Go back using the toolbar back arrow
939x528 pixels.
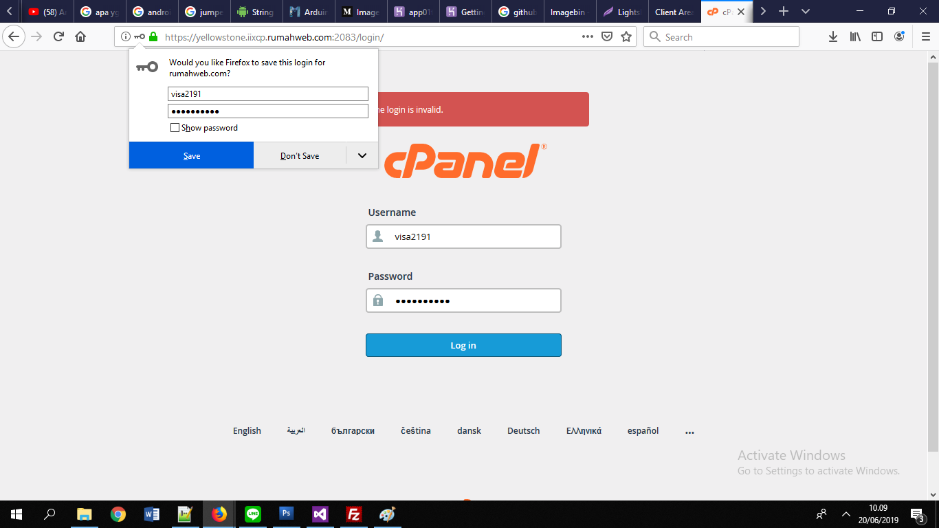coord(14,37)
